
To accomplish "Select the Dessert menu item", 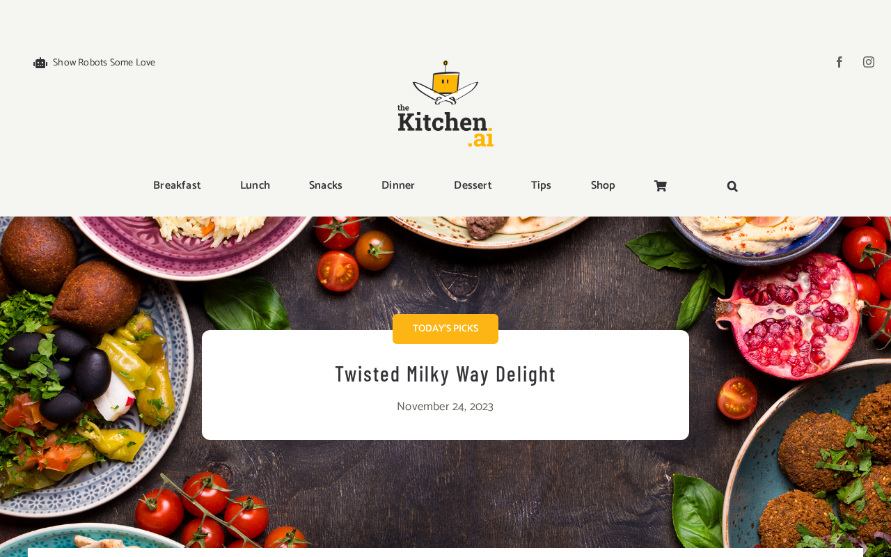I will pyautogui.click(x=473, y=186).
